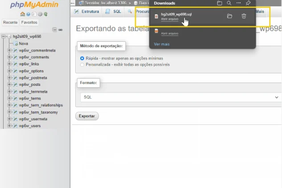Click Nova to create new table
The image size is (282, 188).
pyautogui.click(x=23, y=44)
